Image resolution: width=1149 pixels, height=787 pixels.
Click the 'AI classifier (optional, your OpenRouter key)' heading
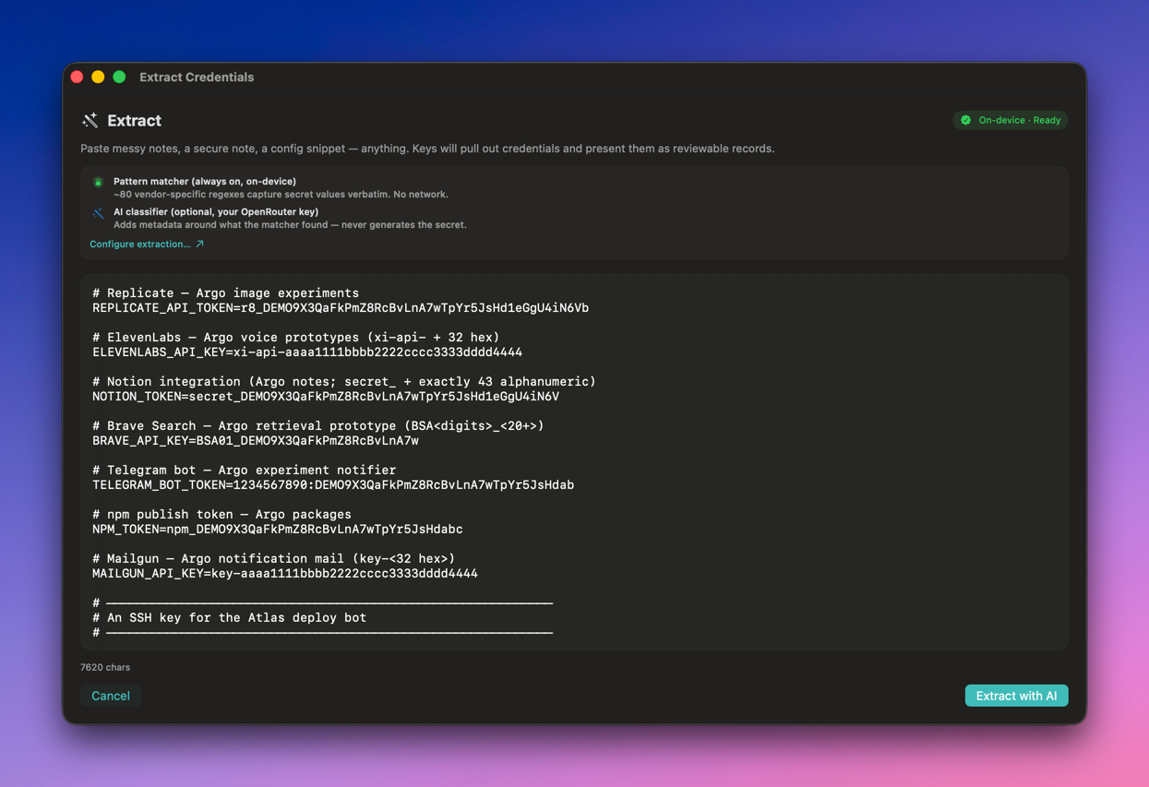216,212
